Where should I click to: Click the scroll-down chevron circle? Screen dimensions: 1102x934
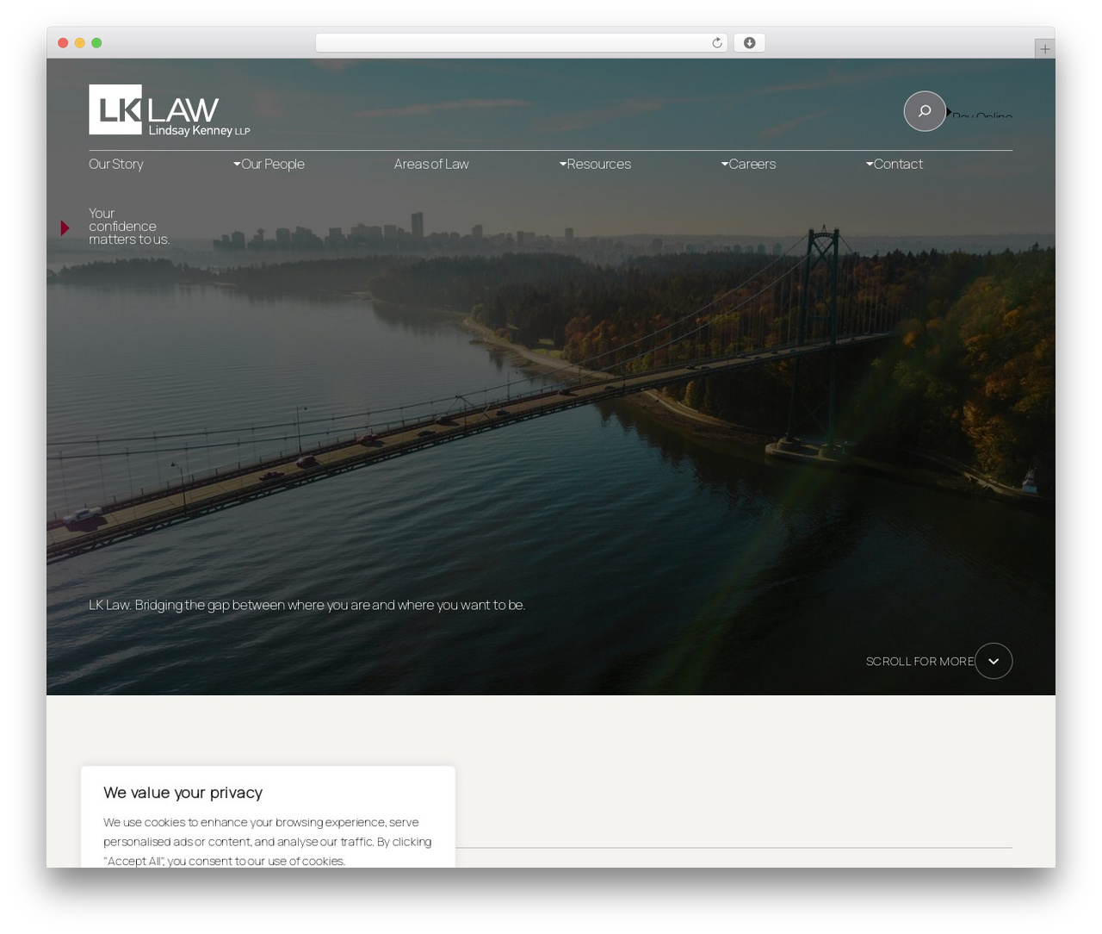point(994,661)
